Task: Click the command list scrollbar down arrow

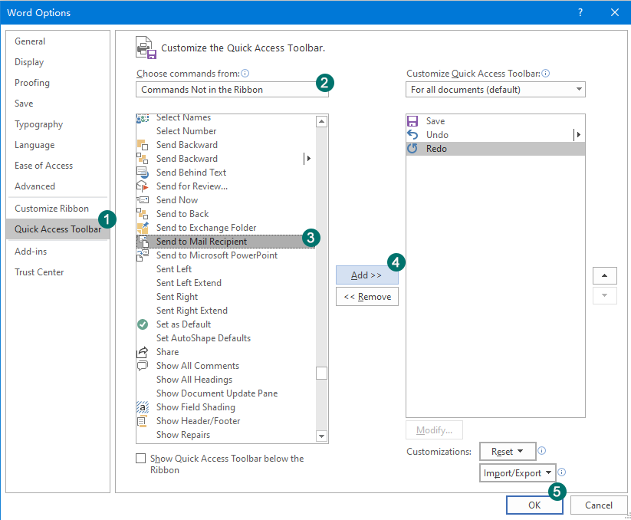Action: click(322, 436)
